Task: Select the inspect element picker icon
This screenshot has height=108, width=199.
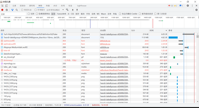Action: coord(2,5)
